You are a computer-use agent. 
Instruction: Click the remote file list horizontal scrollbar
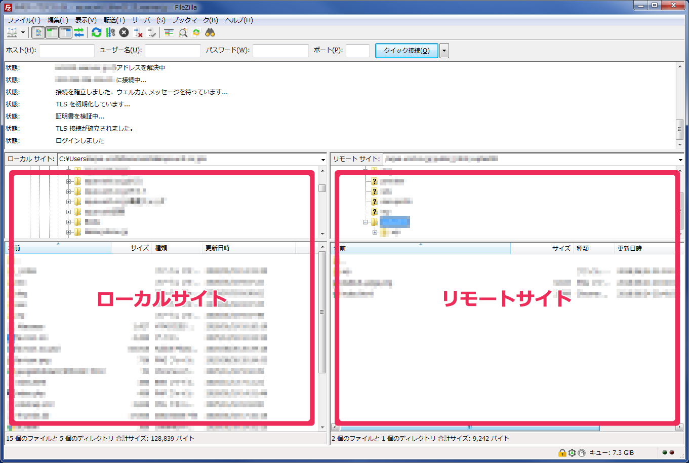(x=469, y=428)
